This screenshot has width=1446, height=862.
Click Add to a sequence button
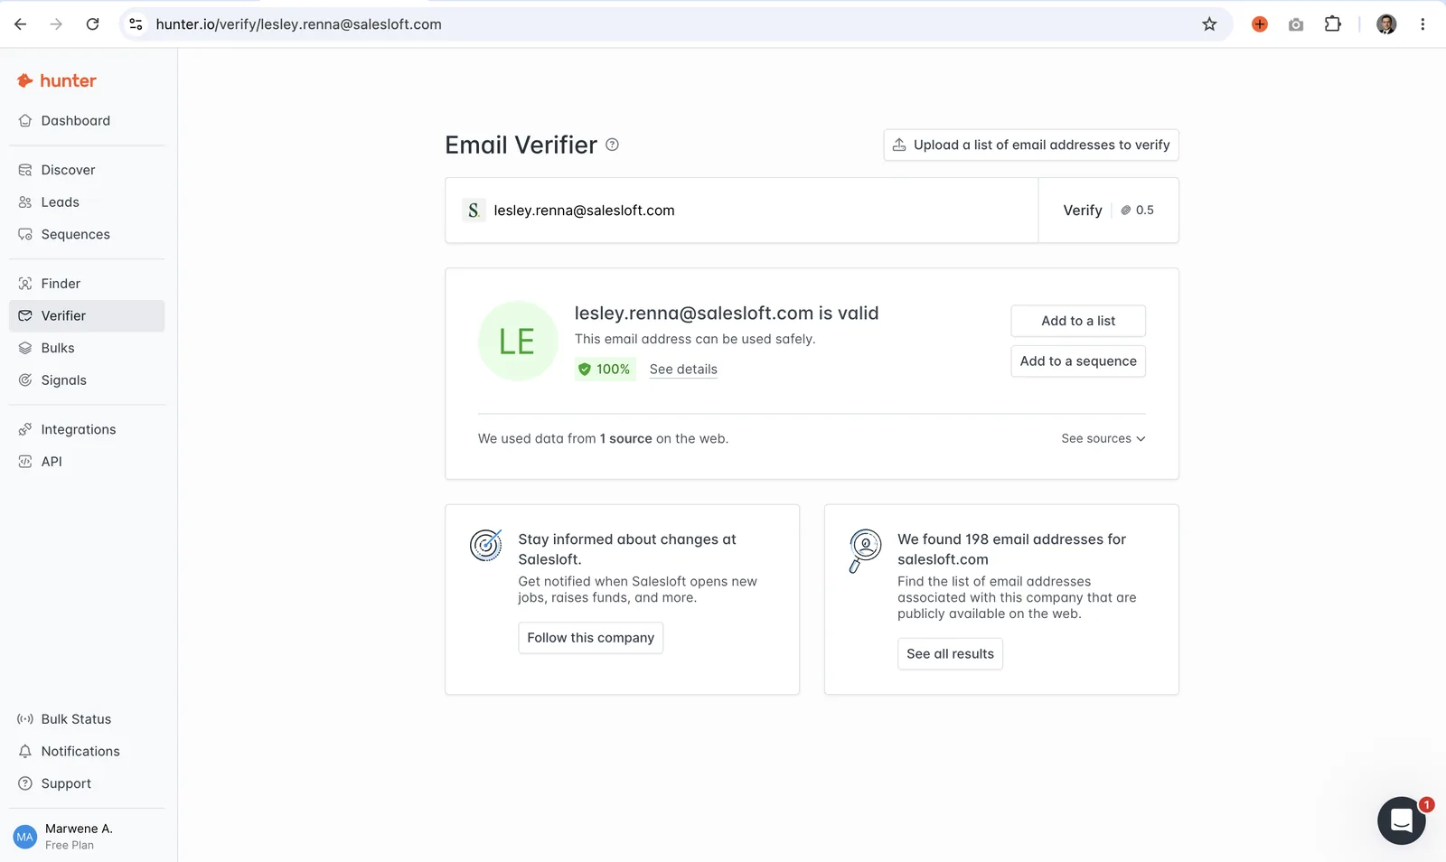1078,361
